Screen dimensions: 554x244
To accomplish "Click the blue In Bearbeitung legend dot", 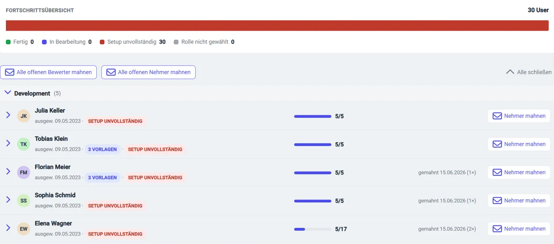I will pos(44,42).
